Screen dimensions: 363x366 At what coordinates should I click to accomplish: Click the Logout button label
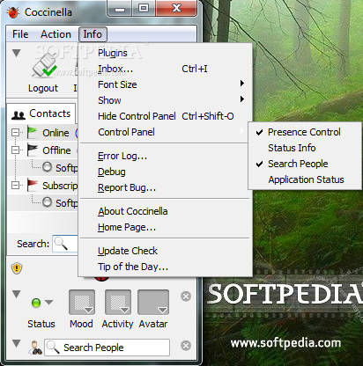pos(43,88)
